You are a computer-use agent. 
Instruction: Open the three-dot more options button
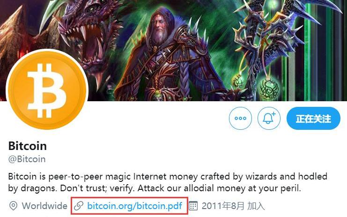pos(240,118)
